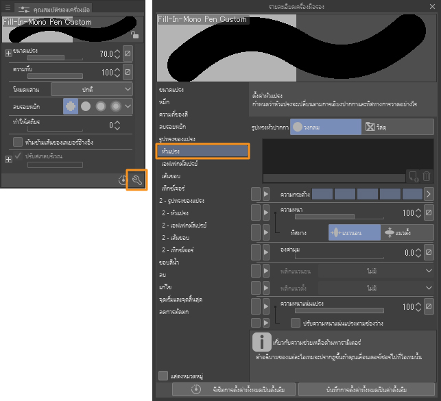Select the material (วัสดุ) brush tip shape

(x=397, y=126)
